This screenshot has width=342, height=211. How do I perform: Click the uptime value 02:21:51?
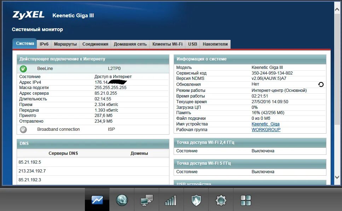click(260, 96)
